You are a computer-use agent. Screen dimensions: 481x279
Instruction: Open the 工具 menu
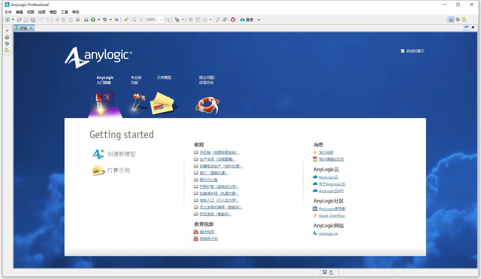point(65,12)
